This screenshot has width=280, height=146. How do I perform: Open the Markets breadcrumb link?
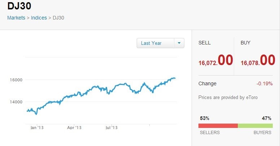(16, 17)
